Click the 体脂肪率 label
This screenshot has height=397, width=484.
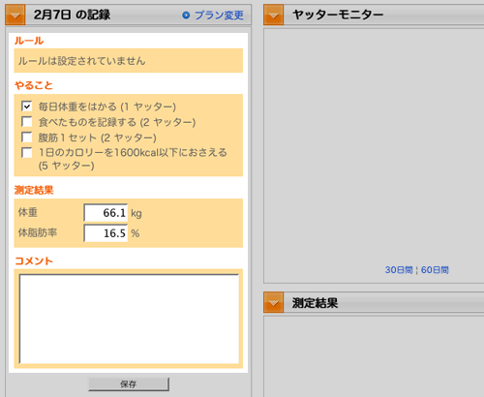(x=38, y=232)
